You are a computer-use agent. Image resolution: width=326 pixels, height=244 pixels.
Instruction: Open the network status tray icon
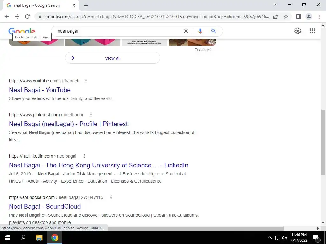click(x=277, y=238)
